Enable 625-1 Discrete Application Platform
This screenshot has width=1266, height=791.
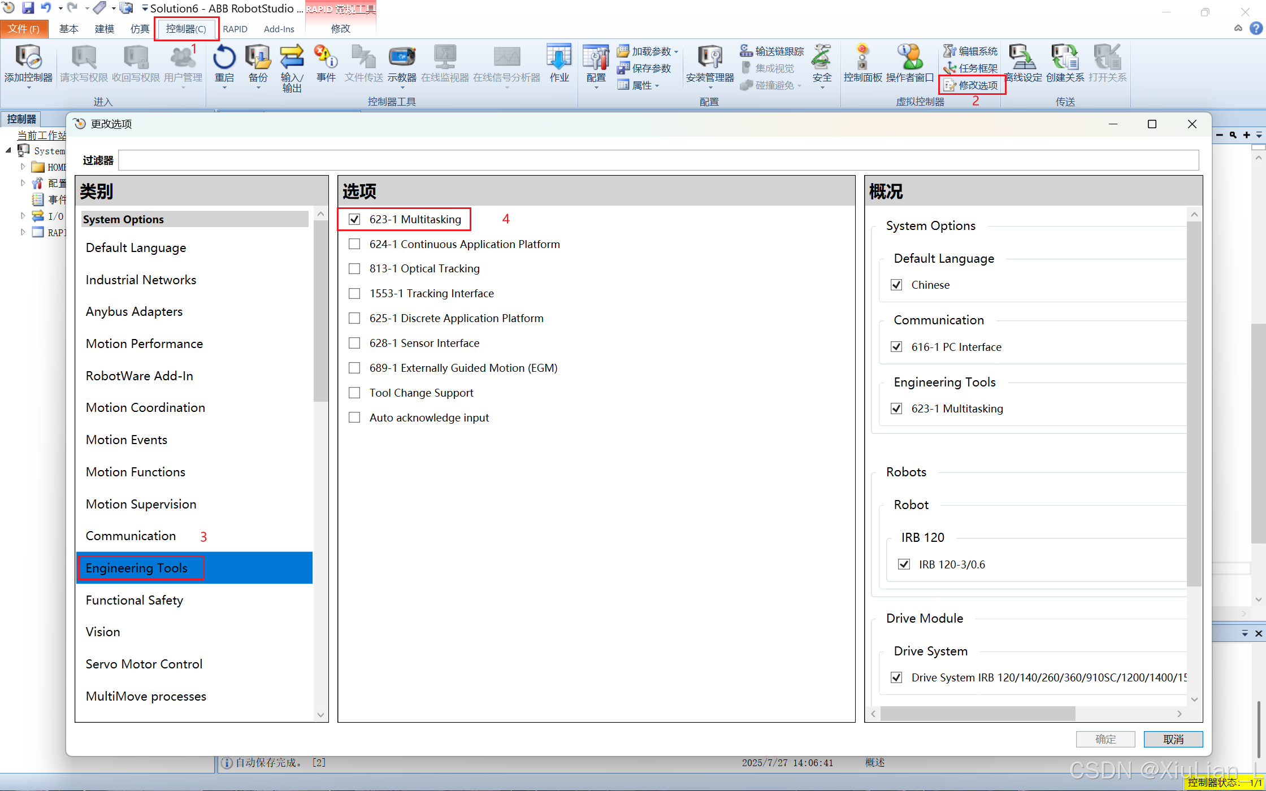click(354, 318)
